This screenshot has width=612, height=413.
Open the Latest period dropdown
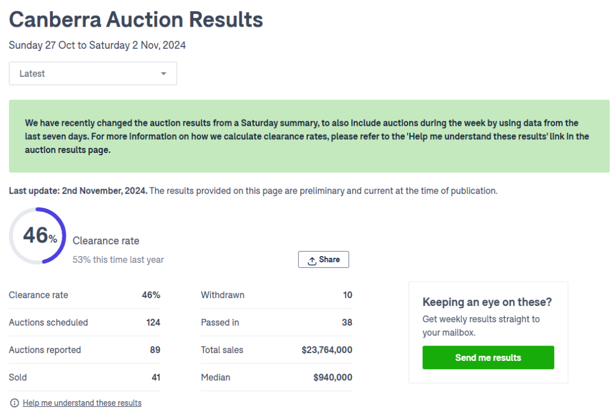(92, 74)
